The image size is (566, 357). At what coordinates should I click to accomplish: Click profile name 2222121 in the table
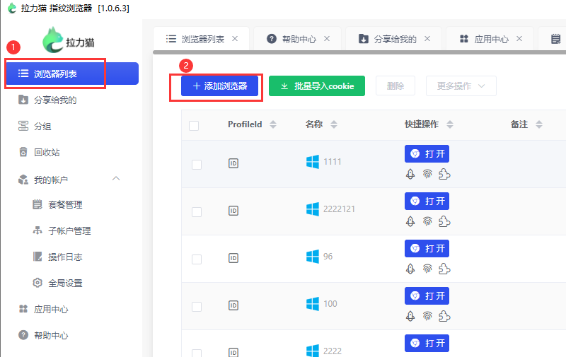[339, 209]
